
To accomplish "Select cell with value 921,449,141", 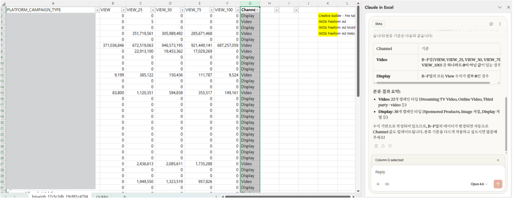I will [x=199, y=46].
